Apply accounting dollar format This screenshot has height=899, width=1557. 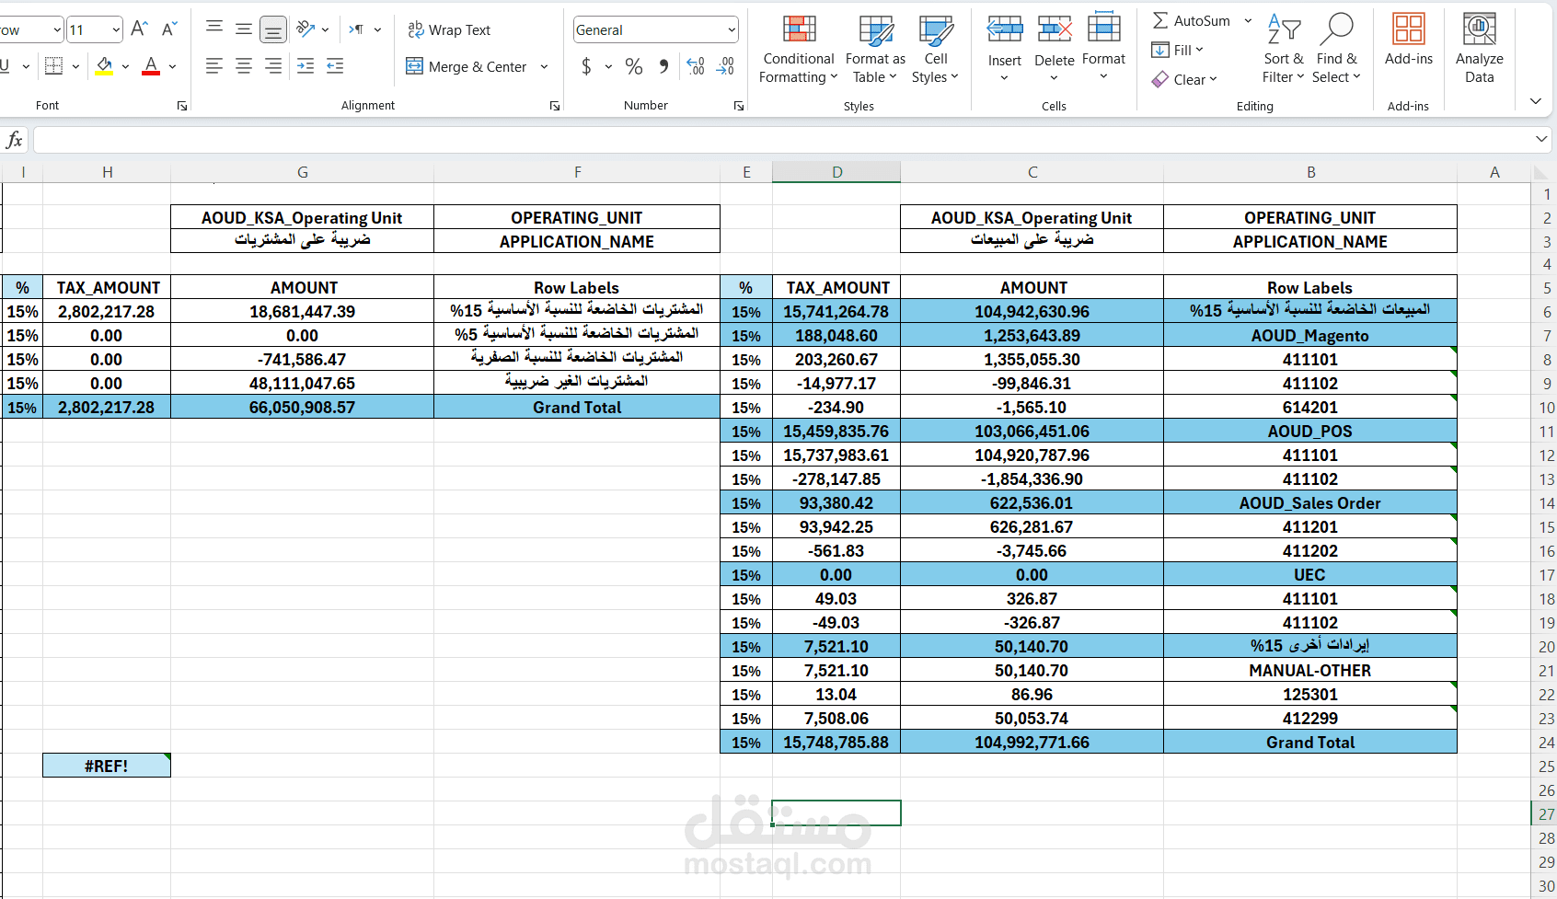[x=586, y=66]
